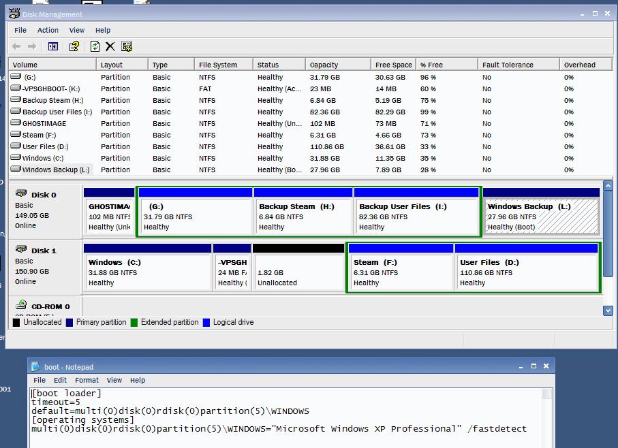Open the Format menu in Notepad

(x=87, y=380)
